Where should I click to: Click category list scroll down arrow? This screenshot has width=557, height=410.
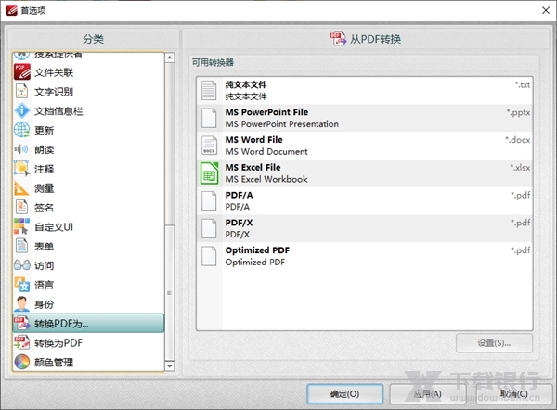(x=170, y=366)
